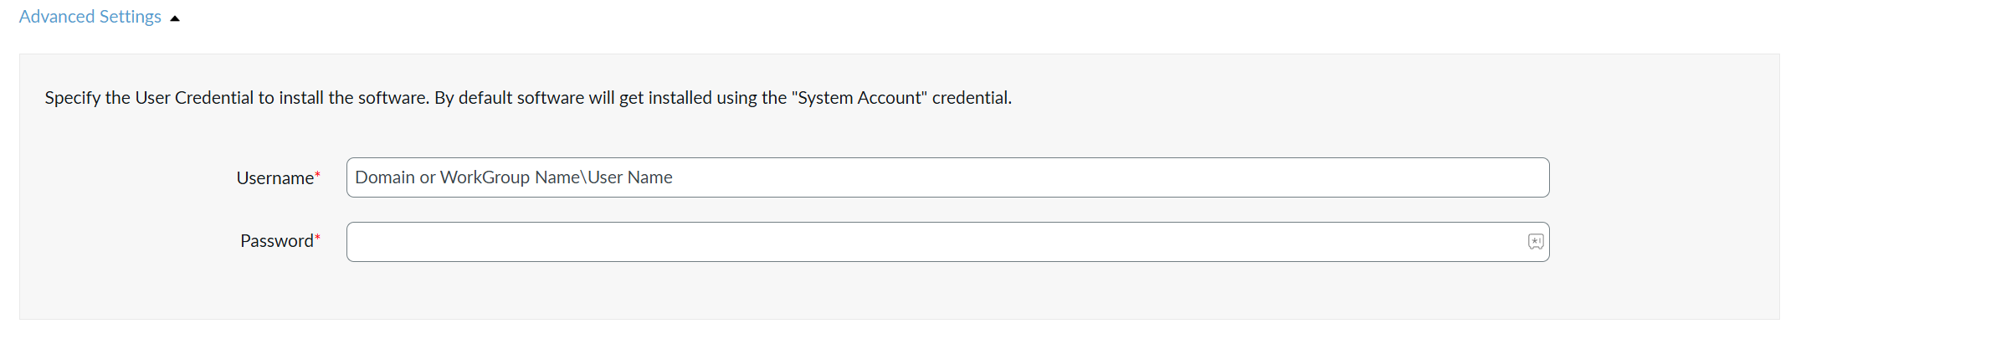
Task: Click the word "Advanced" in the header link
Action: point(57,17)
